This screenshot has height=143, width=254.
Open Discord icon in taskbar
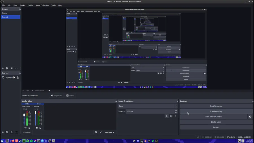pos(138,141)
